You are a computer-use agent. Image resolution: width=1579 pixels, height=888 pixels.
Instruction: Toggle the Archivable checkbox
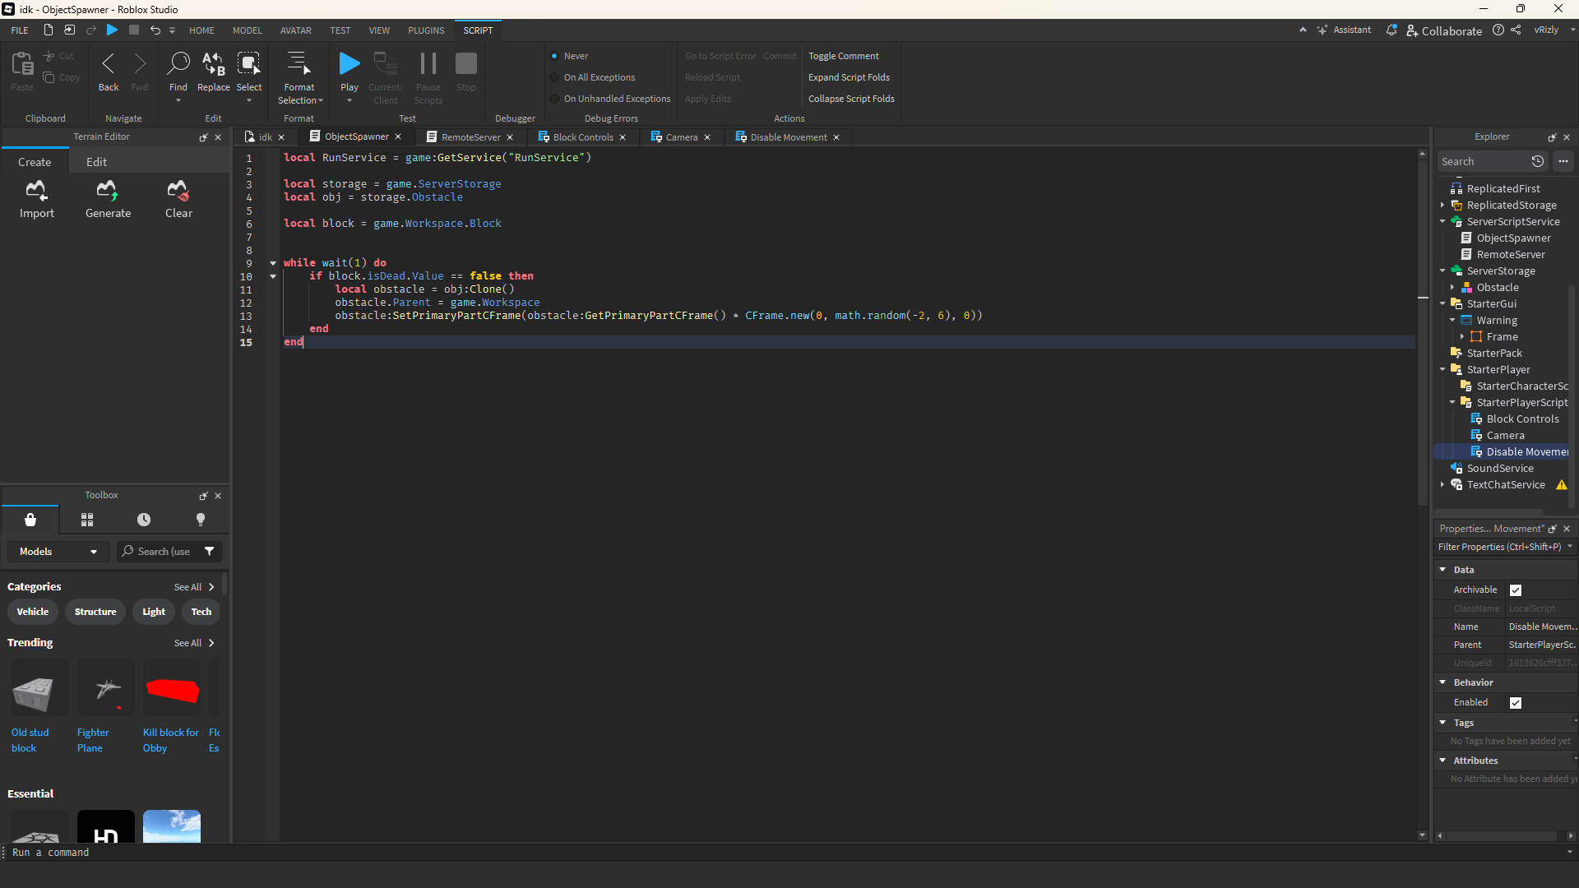click(x=1516, y=590)
